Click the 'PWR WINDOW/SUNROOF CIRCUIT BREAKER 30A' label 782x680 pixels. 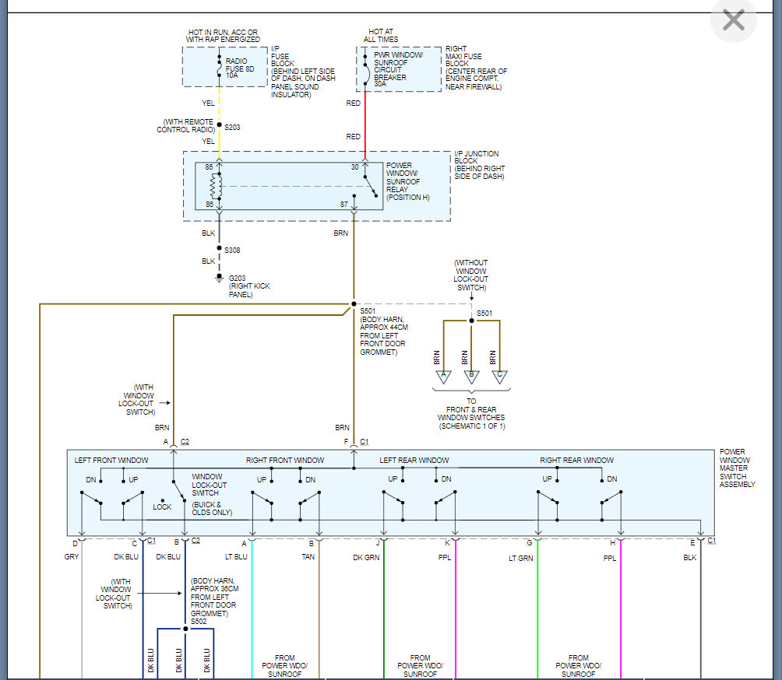[x=399, y=69]
